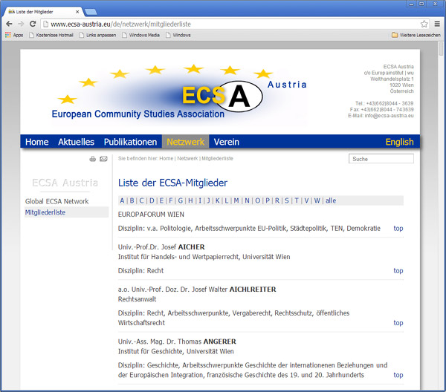Filter members by letter W
The width and height of the screenshot is (446, 392).
(317, 200)
